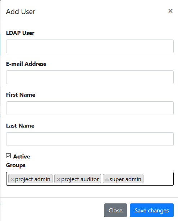
Task: Select the project auditor tag text
Action: click(x=80, y=179)
